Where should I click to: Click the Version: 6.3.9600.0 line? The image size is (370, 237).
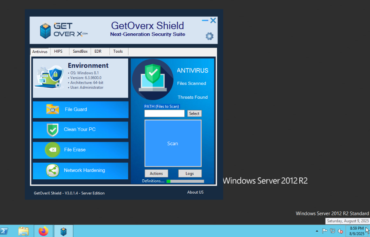tap(85, 78)
